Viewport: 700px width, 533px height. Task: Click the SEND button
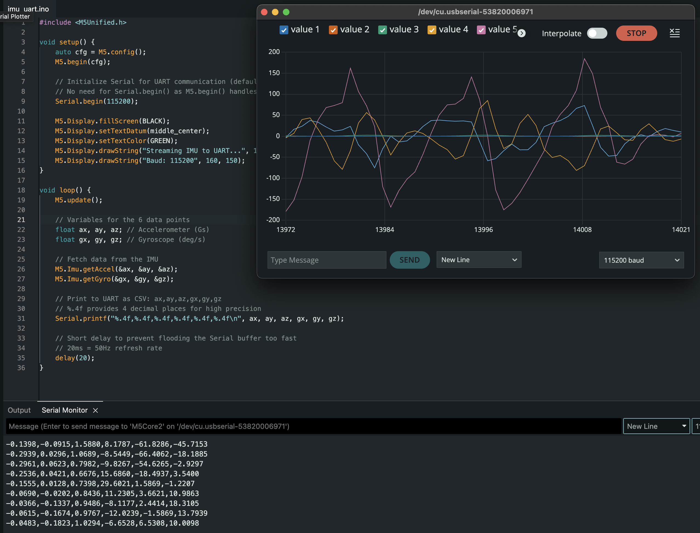click(x=409, y=260)
